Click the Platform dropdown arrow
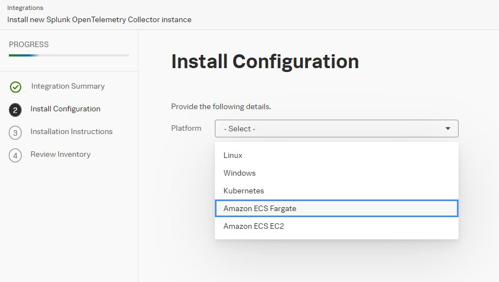This screenshot has width=499, height=282. pos(447,129)
